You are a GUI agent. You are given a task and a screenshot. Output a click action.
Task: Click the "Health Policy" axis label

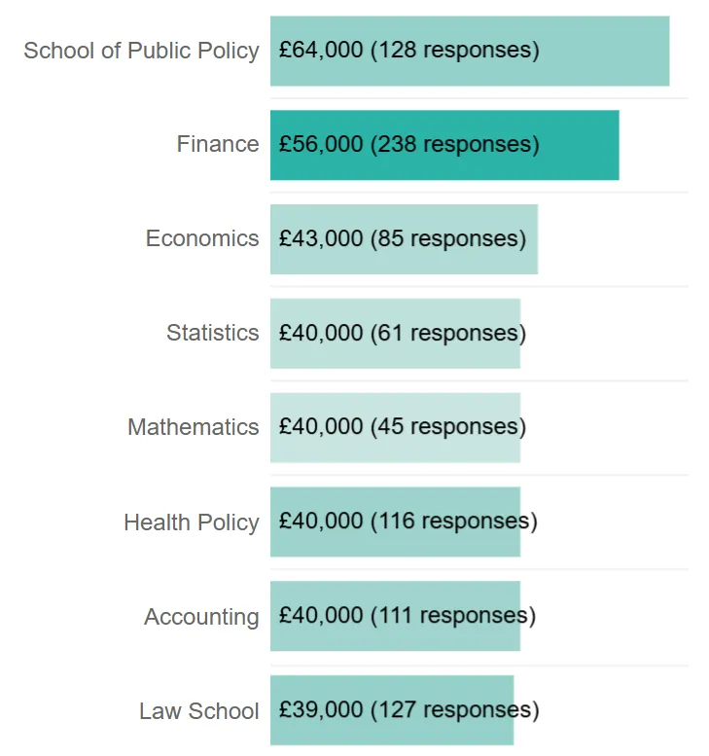pyautogui.click(x=191, y=523)
